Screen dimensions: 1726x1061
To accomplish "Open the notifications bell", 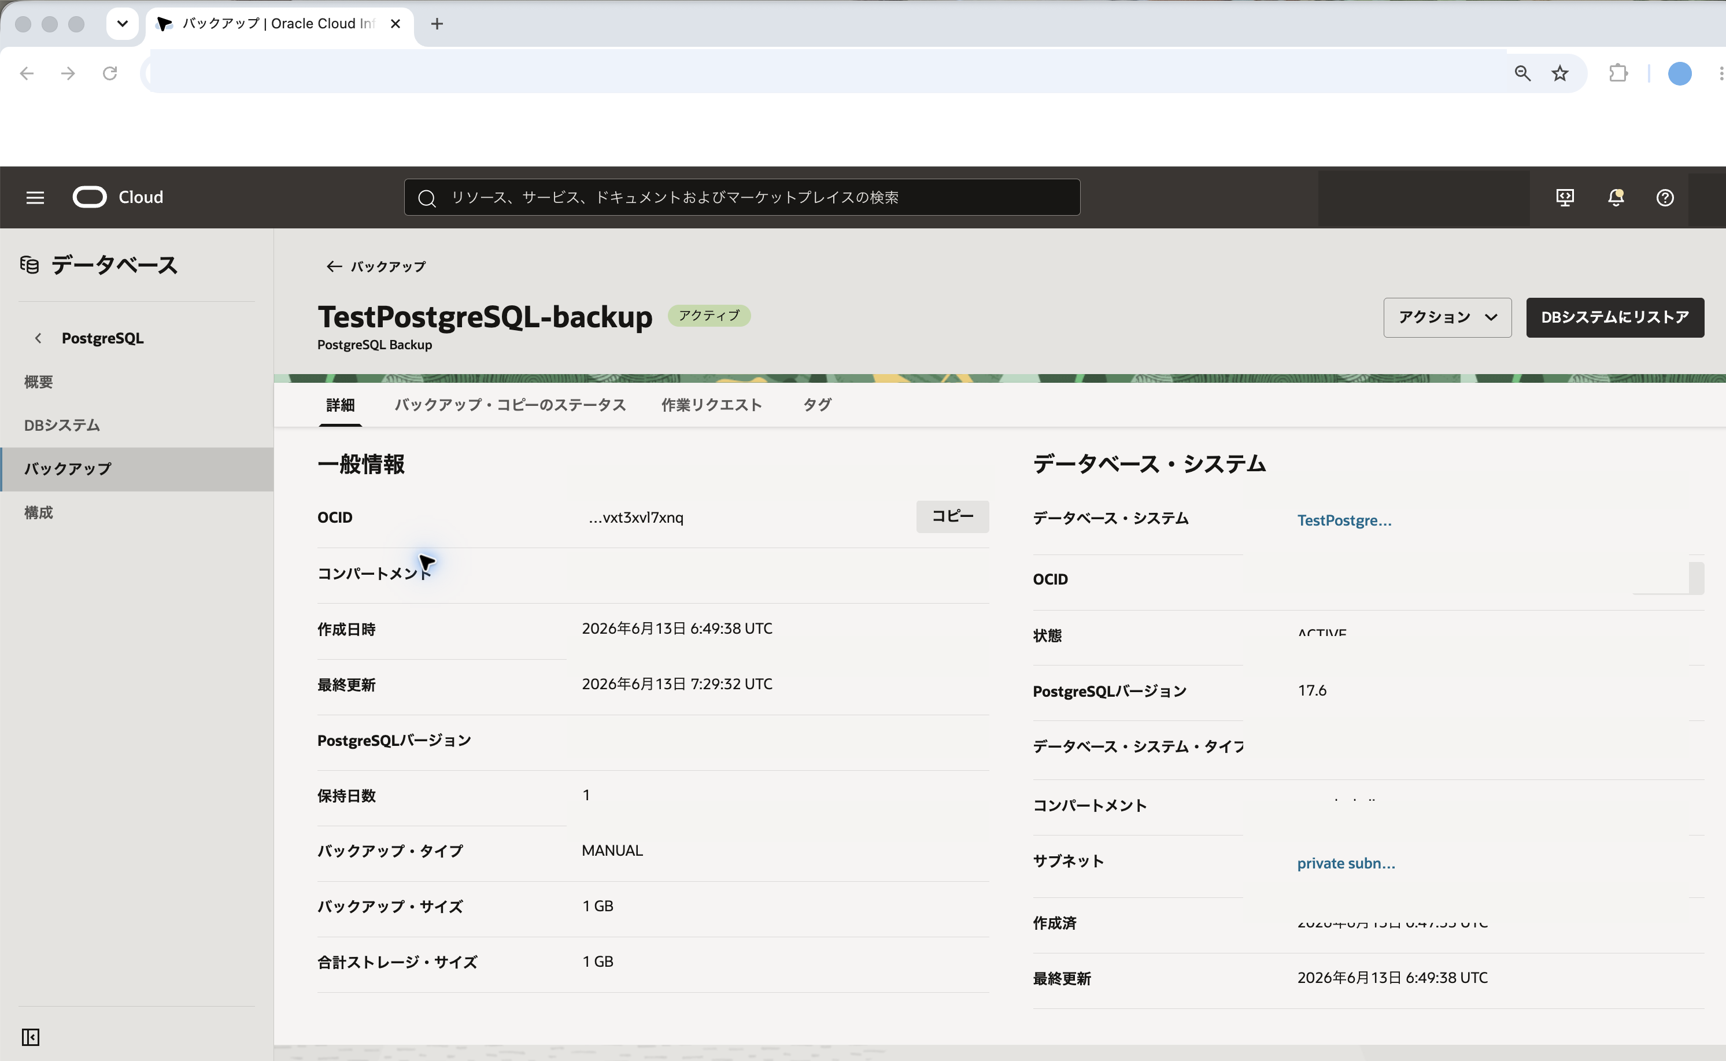I will click(1616, 198).
